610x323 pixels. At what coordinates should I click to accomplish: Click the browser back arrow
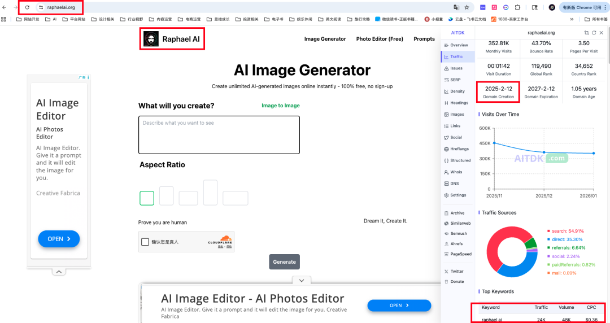tap(5, 7)
